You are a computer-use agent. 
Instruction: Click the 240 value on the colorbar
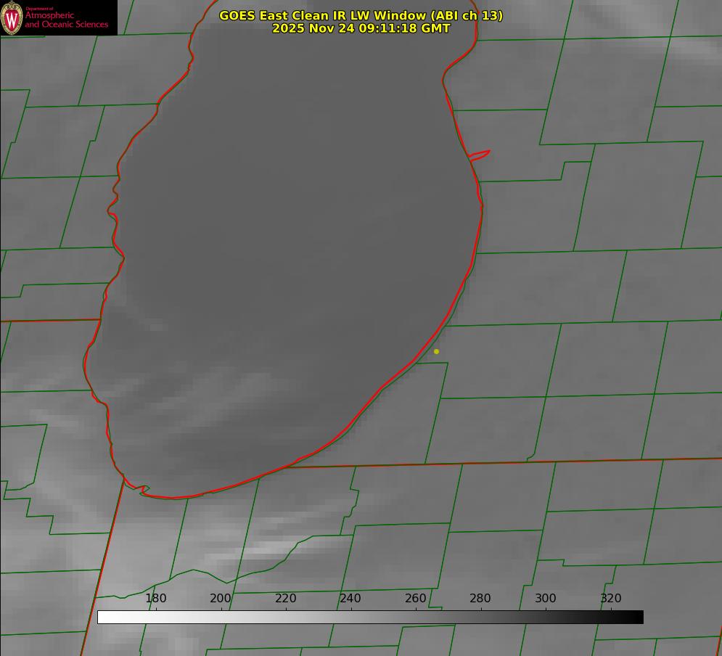point(350,599)
